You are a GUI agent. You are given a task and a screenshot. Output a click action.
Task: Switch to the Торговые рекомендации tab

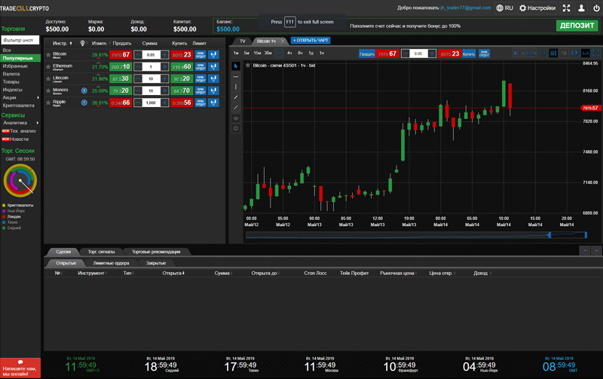(x=156, y=252)
